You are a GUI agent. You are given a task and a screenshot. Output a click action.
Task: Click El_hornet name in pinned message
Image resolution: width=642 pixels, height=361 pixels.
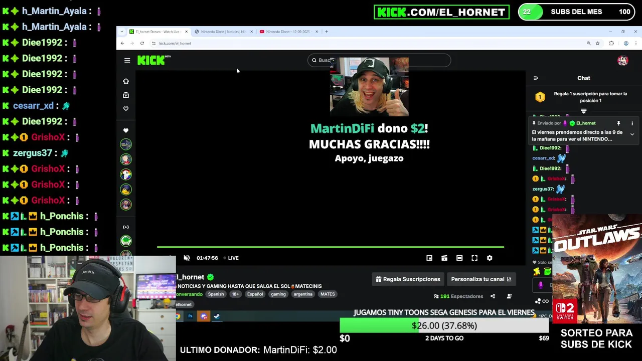coord(586,123)
